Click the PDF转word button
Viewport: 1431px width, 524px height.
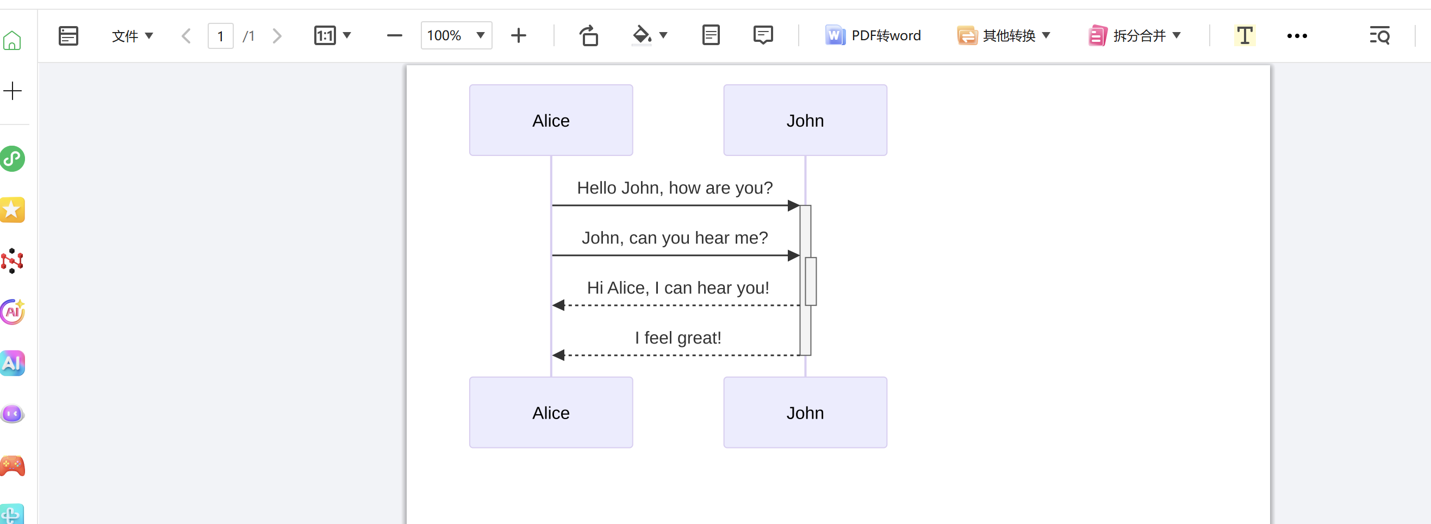[873, 36]
